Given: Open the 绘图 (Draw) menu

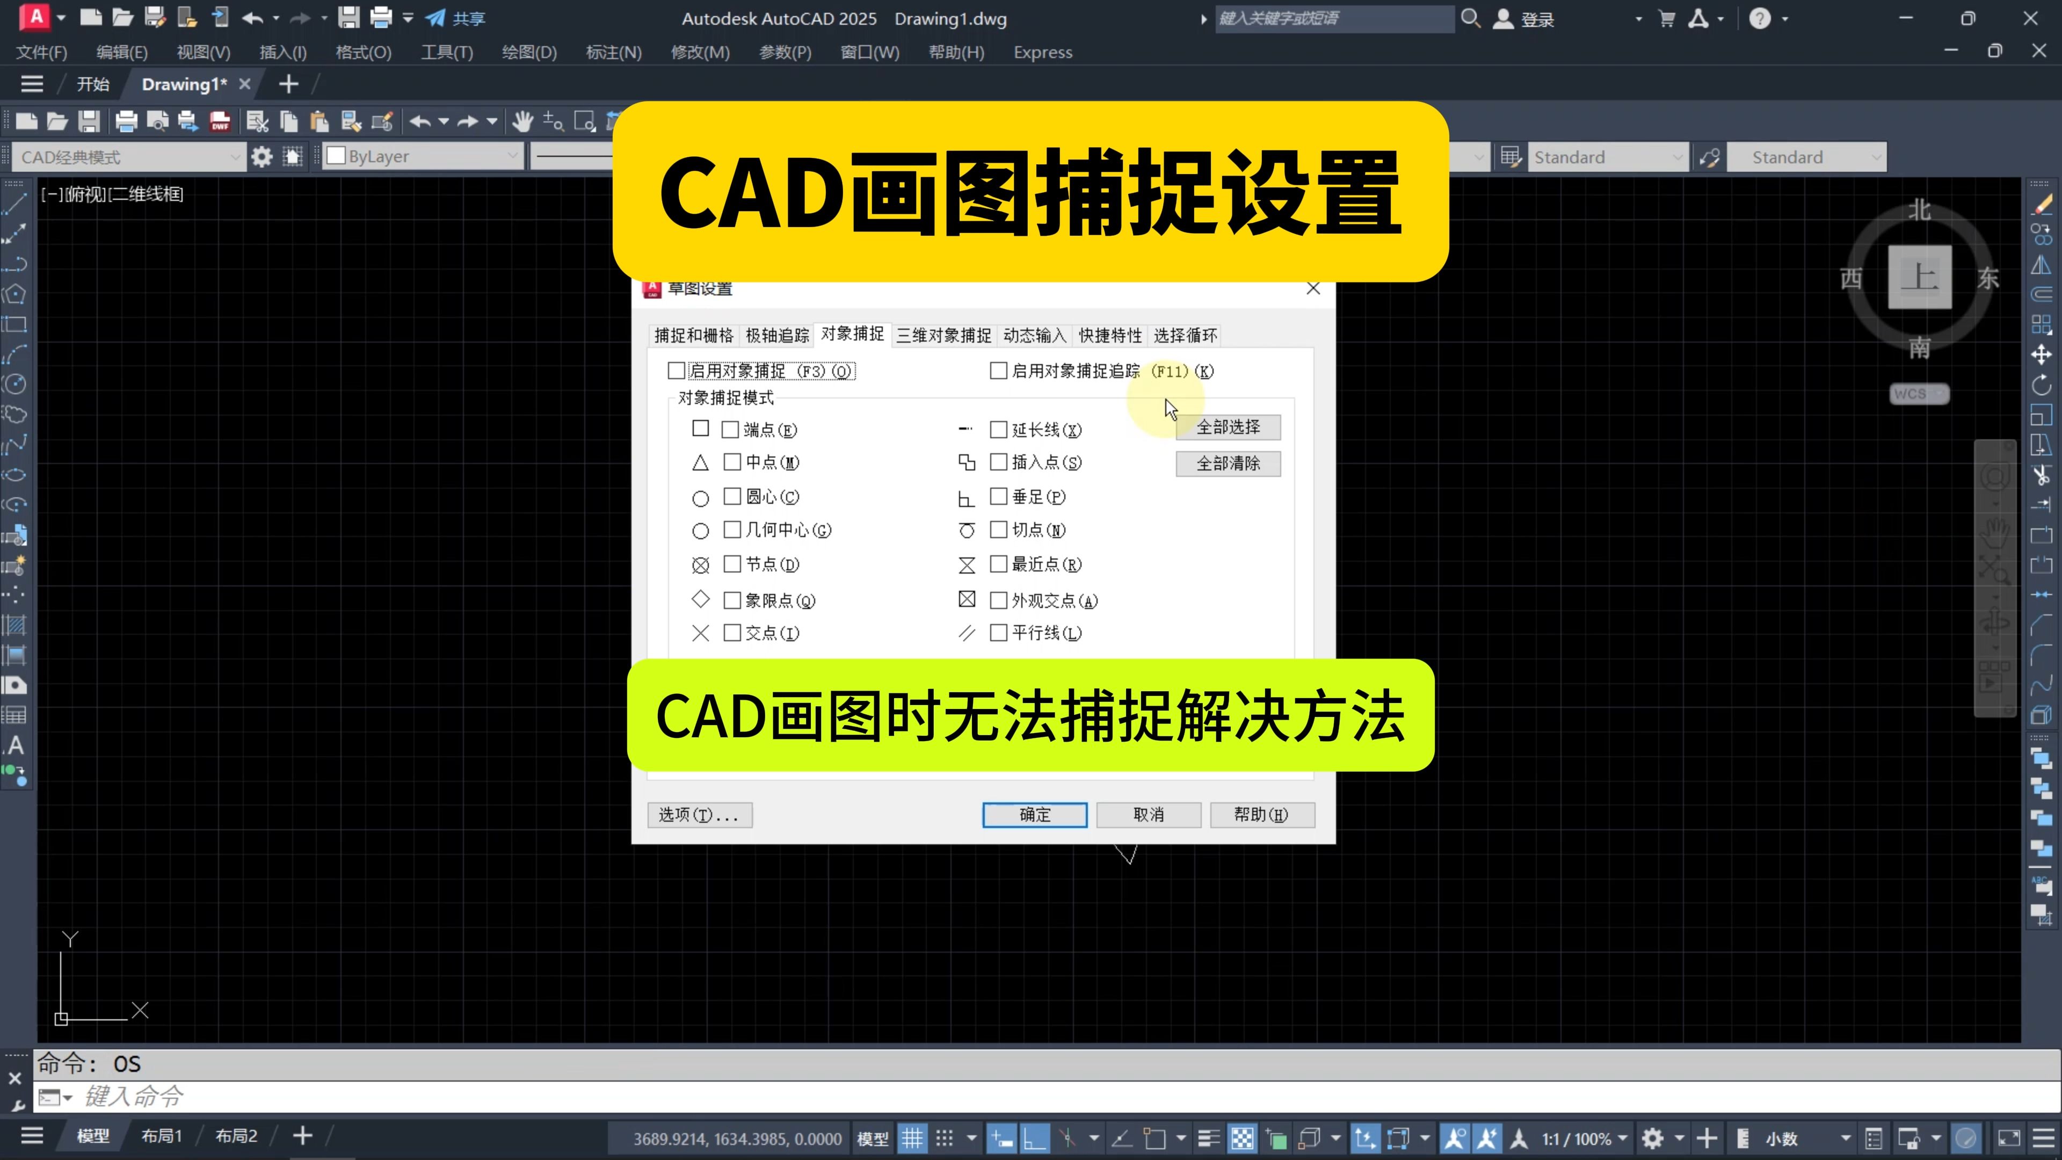Looking at the screenshot, I should [x=527, y=53].
